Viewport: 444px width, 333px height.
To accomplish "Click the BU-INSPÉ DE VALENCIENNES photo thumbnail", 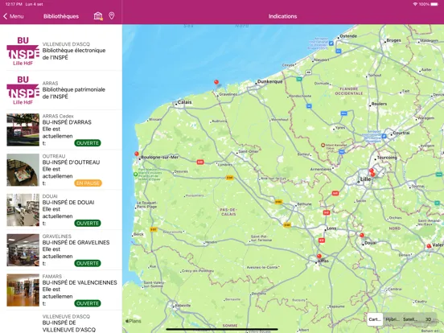I will pos(23,290).
